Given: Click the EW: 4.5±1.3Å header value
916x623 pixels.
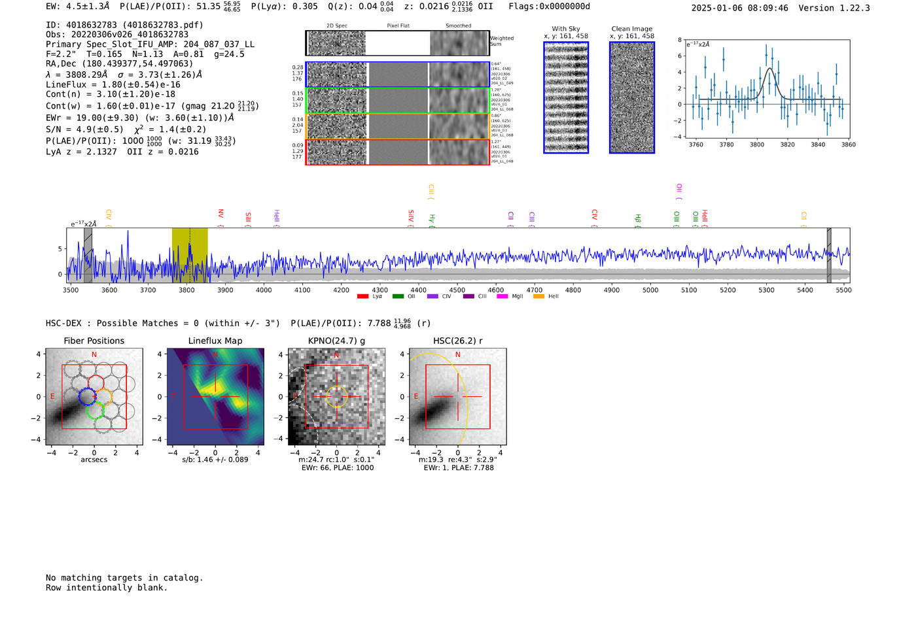Looking at the screenshot, I should (78, 7).
